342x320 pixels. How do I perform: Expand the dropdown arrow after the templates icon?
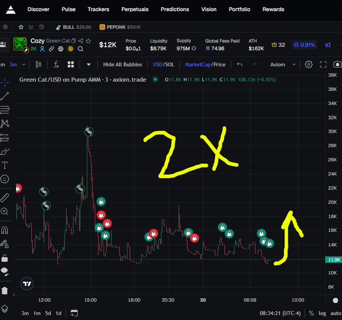pos(89,65)
